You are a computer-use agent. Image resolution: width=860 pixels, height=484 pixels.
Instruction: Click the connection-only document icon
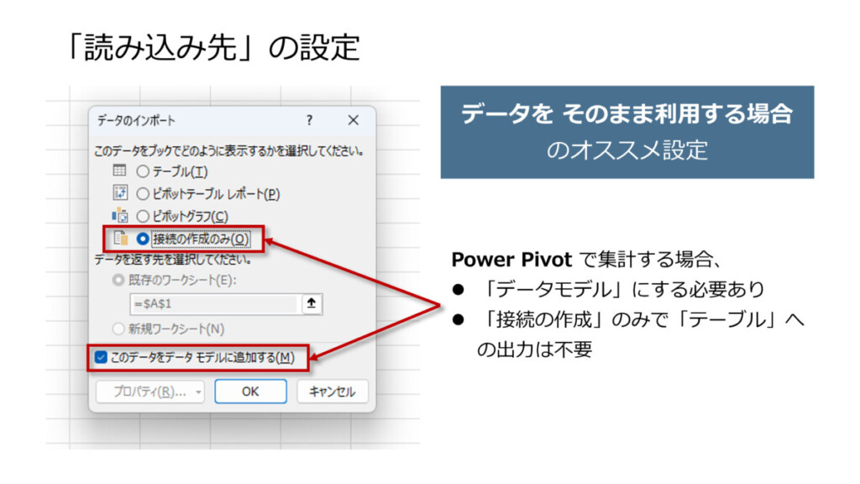click(x=120, y=238)
